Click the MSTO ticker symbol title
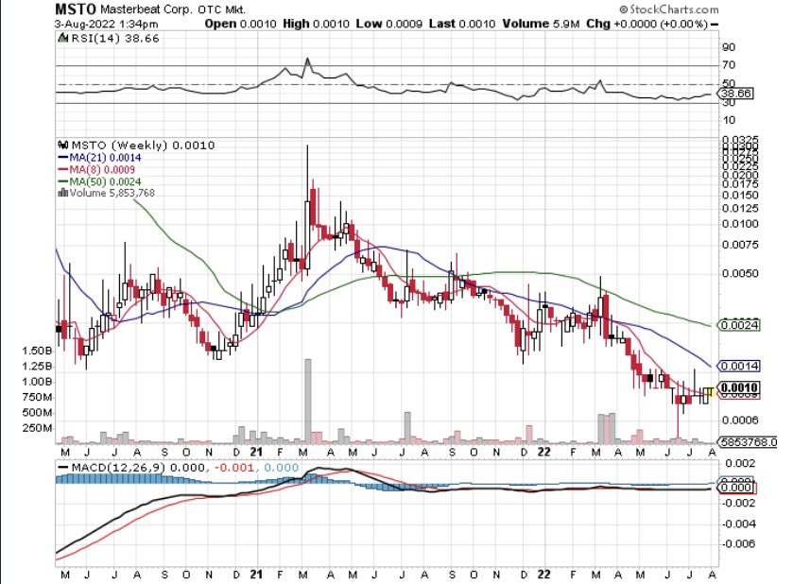Screen dimensions: 810x584 pyautogui.click(x=76, y=9)
